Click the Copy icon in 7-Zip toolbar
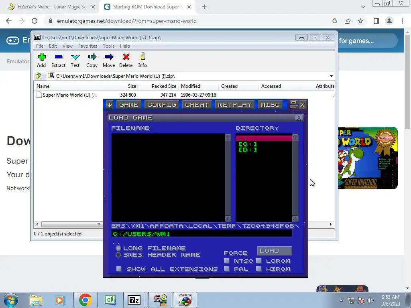 pyautogui.click(x=92, y=60)
